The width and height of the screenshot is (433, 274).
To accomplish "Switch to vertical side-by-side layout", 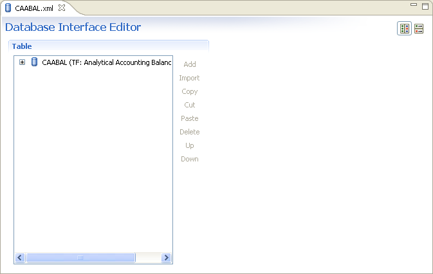I will pyautogui.click(x=404, y=29).
